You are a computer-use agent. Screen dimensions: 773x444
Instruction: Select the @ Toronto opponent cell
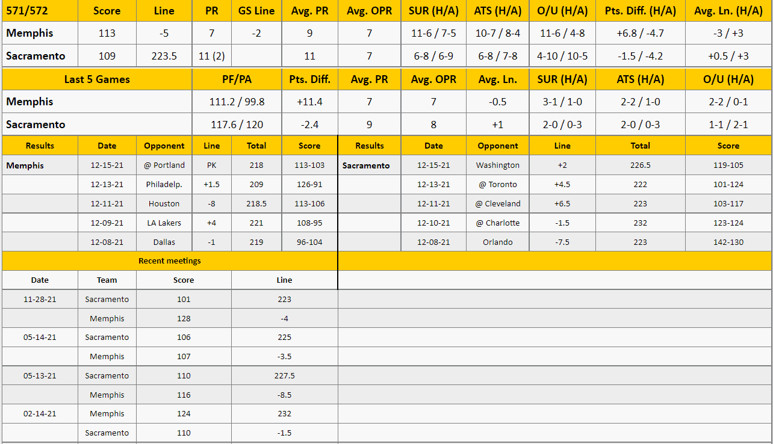(x=497, y=184)
